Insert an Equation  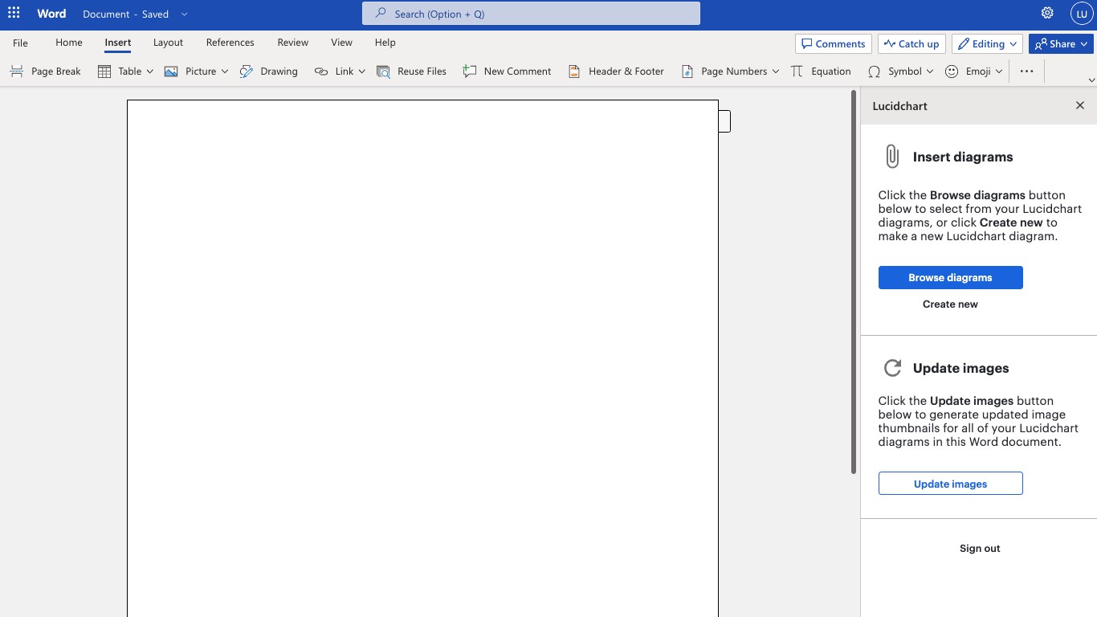point(821,72)
